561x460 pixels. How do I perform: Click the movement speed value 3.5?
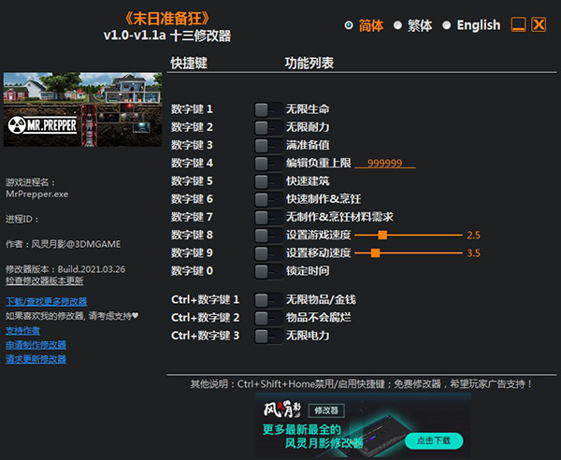point(473,253)
